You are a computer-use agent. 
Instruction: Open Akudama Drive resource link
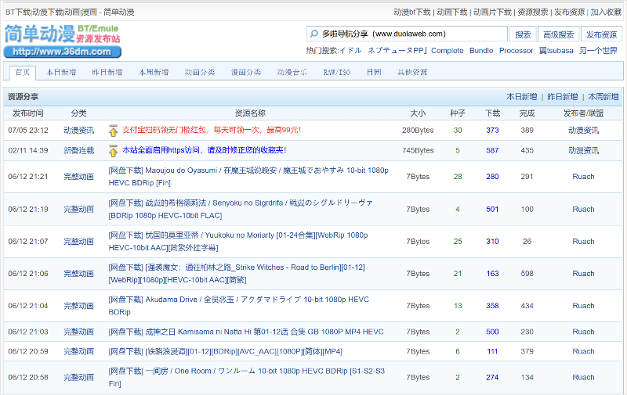click(239, 306)
